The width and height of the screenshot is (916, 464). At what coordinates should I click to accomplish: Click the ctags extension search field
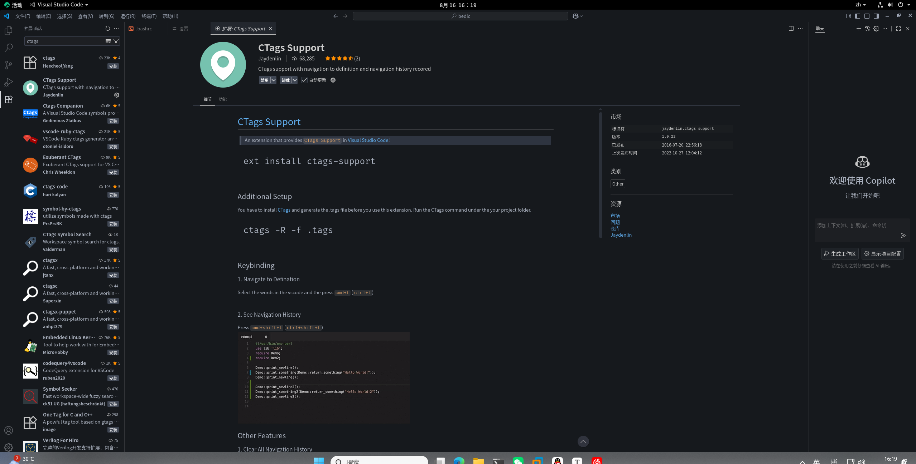click(64, 41)
